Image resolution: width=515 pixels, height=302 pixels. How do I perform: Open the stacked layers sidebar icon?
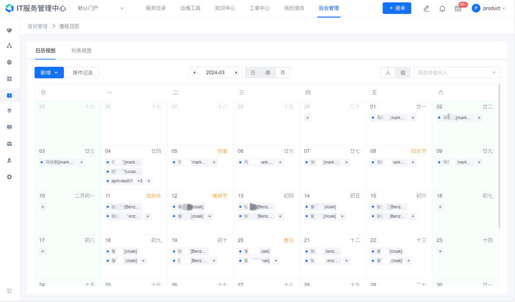click(10, 111)
